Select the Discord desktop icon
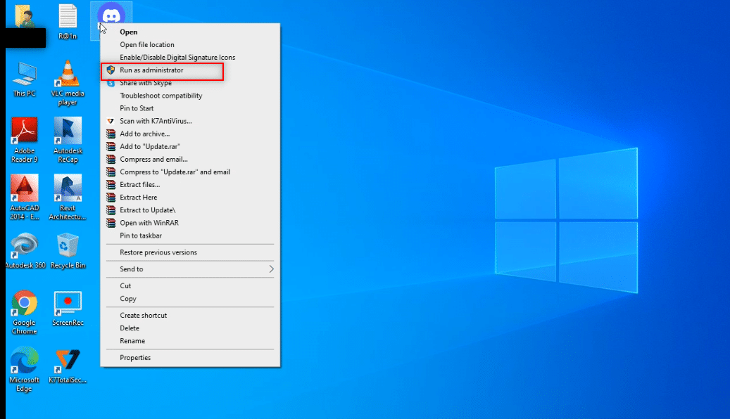 tap(111, 14)
